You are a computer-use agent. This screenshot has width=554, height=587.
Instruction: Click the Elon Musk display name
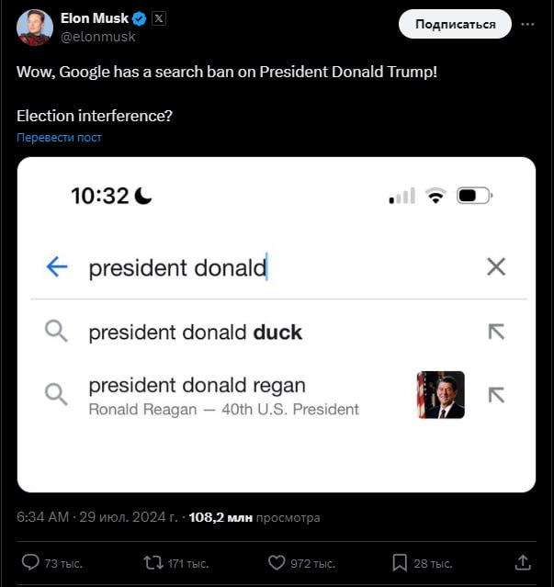pyautogui.click(x=95, y=18)
